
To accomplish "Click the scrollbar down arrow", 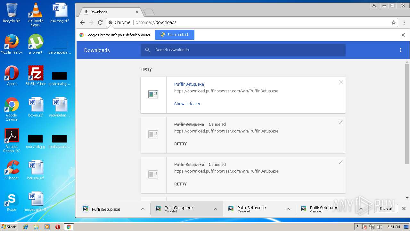I will (x=407, y=198).
